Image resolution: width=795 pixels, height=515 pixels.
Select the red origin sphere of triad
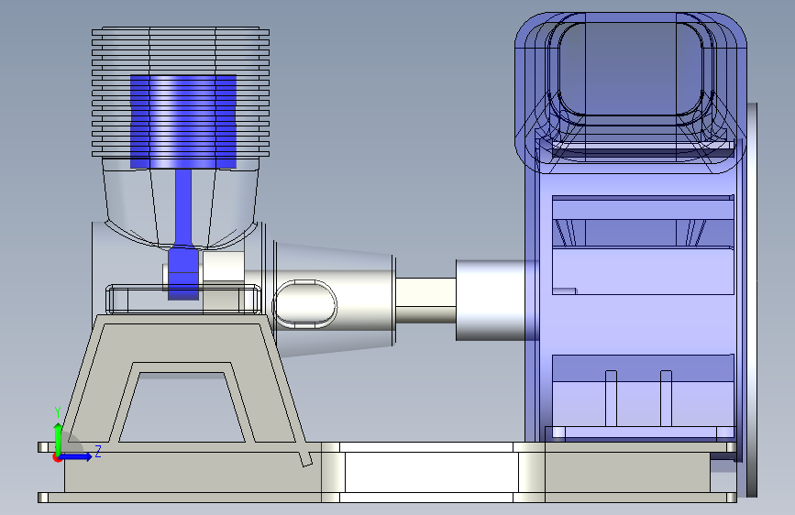point(57,457)
